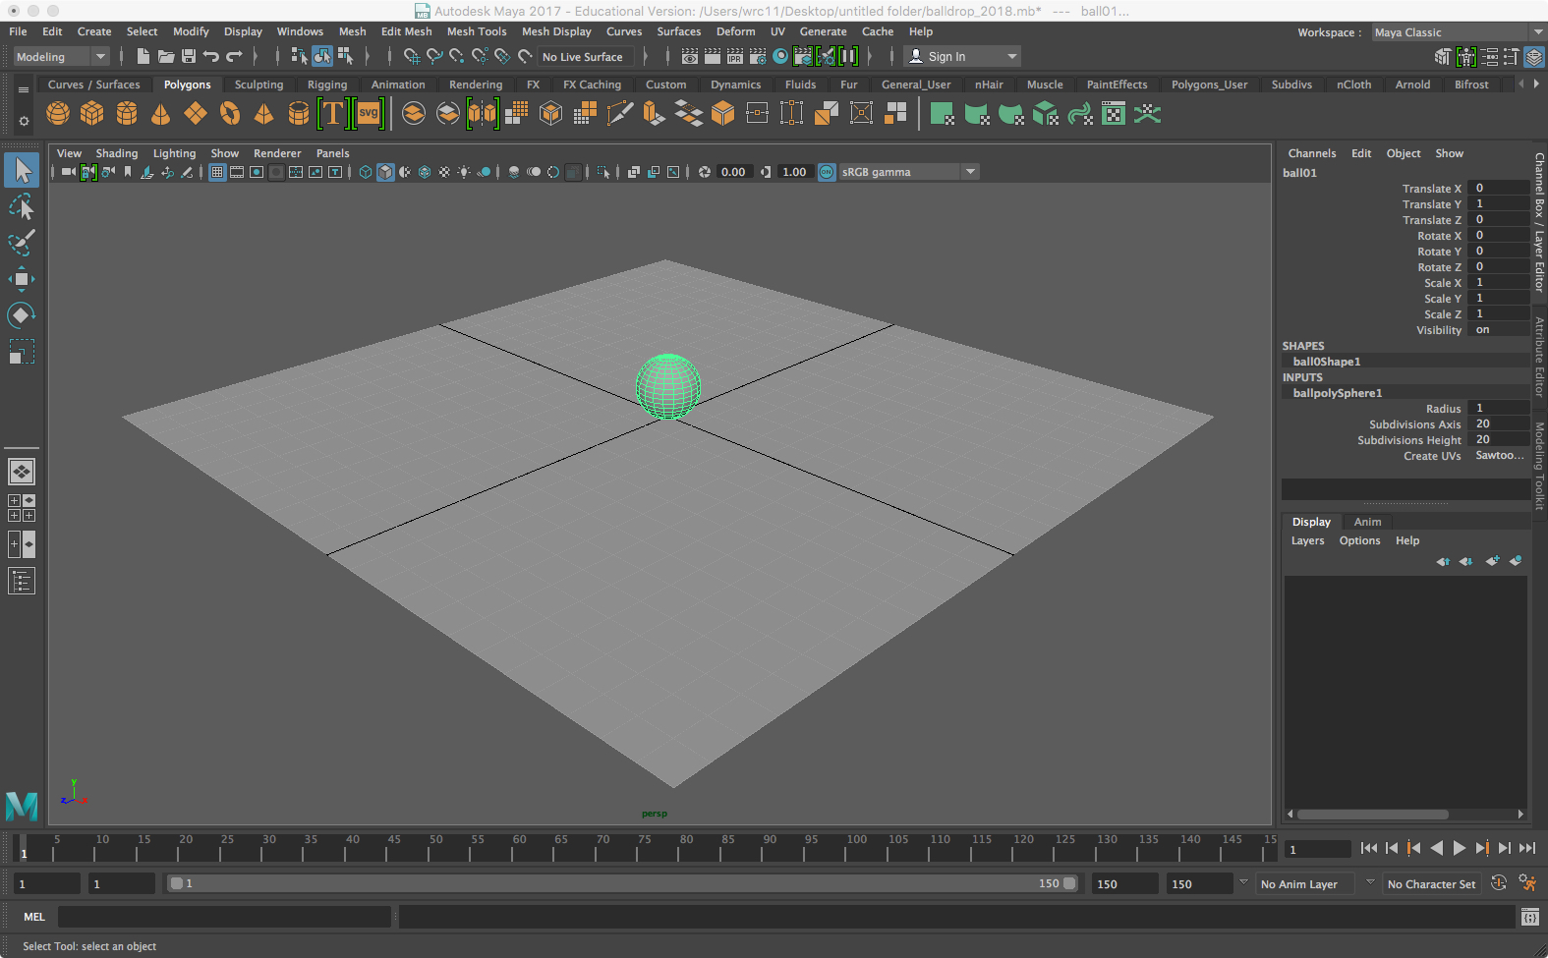This screenshot has width=1548, height=958.
Task: Click the polygon cube shelf icon
Action: tap(92, 114)
